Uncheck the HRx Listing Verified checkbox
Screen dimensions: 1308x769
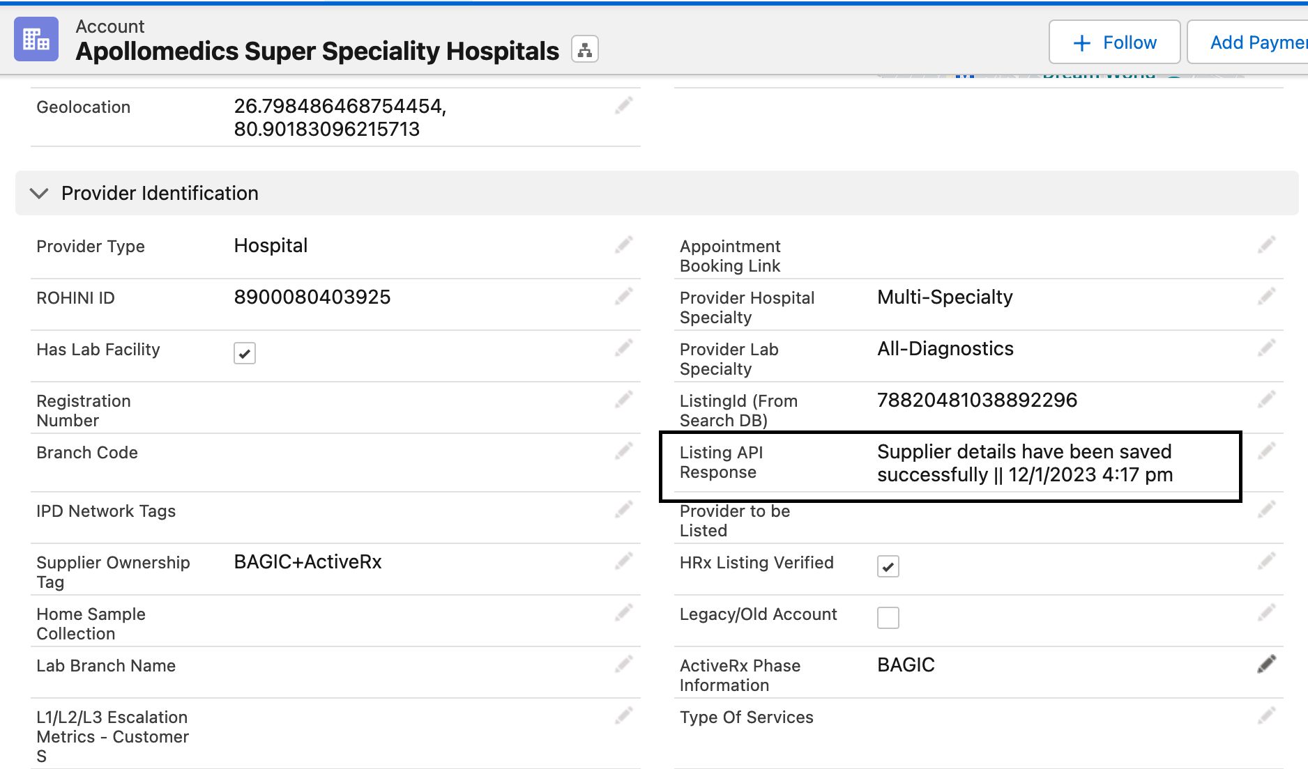pos(888,566)
